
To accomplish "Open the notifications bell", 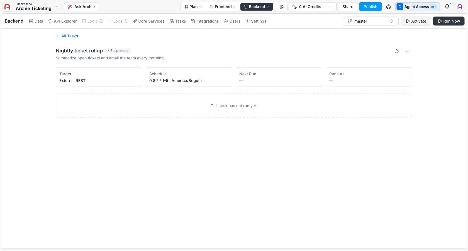I will point(447,7).
